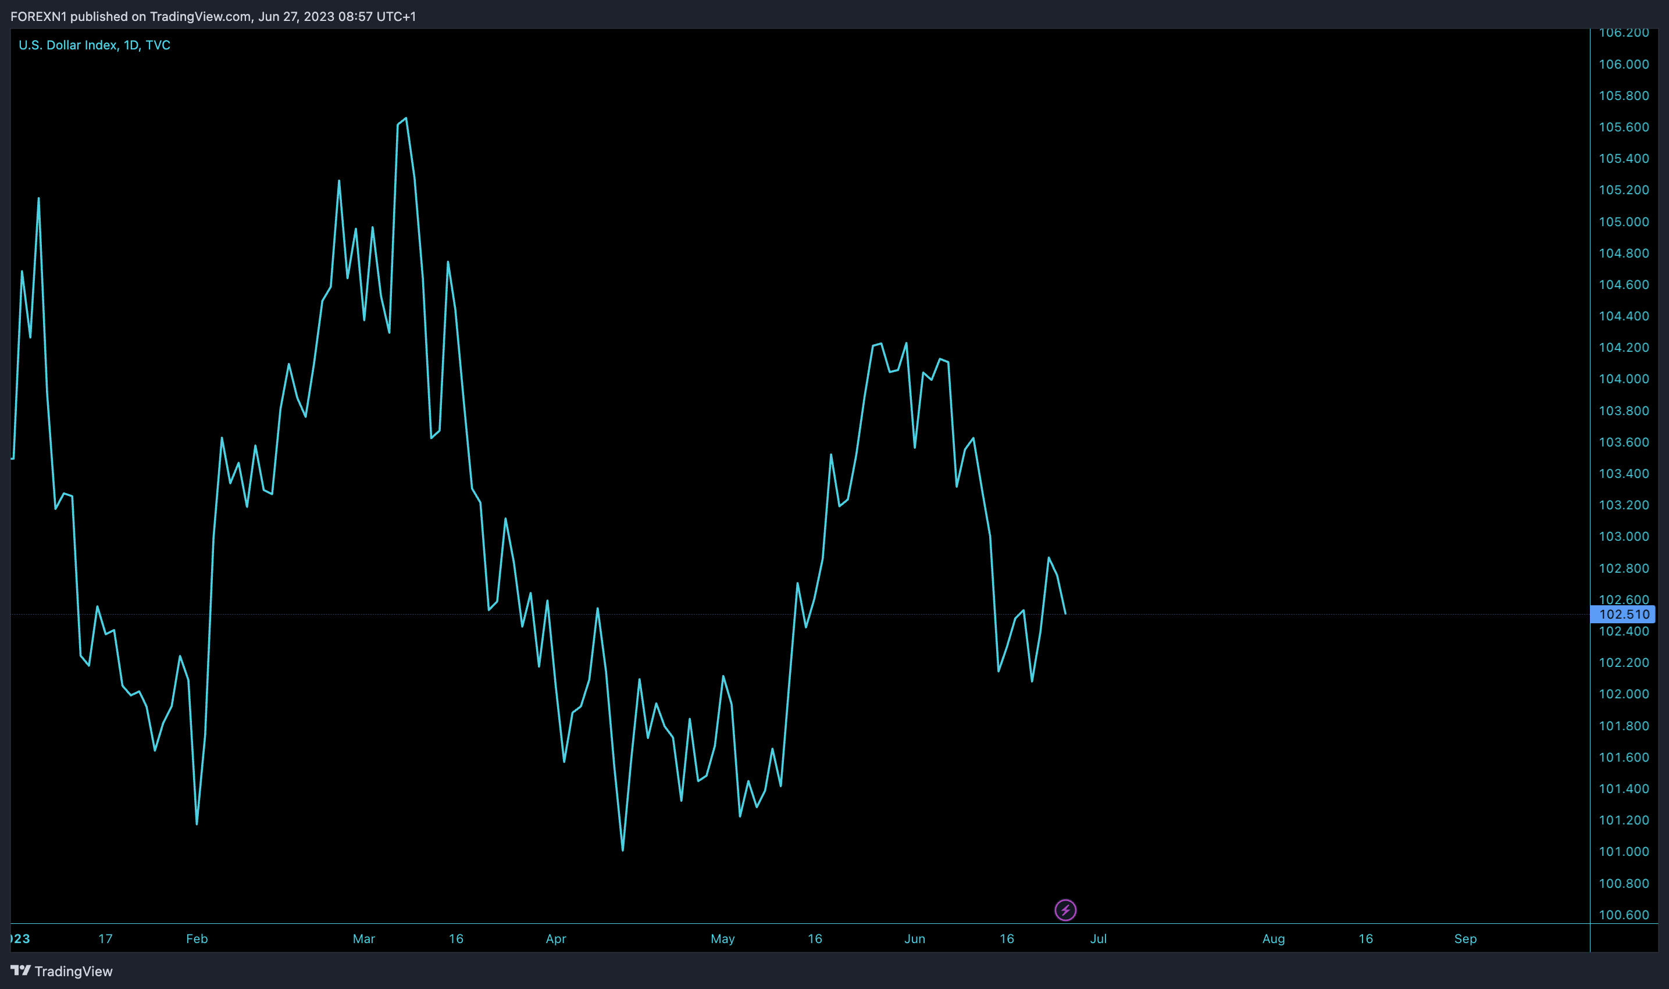Click the 102.000 price axis label
This screenshot has height=989, width=1669.
click(1624, 694)
